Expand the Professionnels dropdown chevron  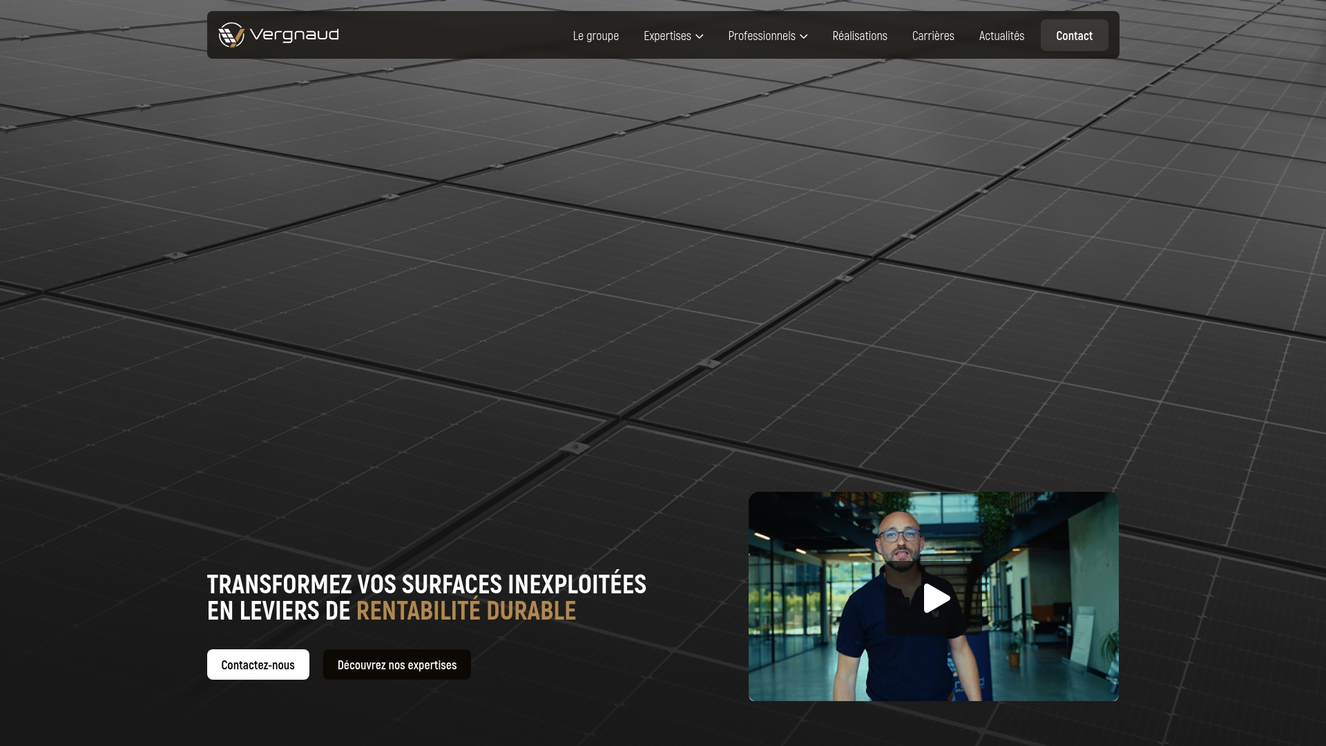click(804, 37)
